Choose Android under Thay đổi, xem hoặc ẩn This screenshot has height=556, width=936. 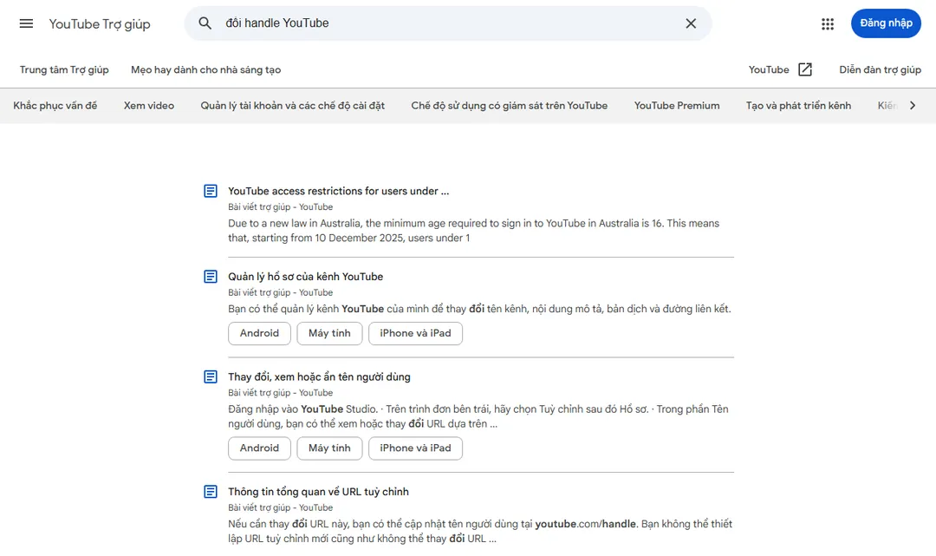point(259,448)
